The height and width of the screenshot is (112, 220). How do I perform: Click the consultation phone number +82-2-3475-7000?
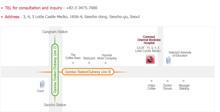click(x=82, y=8)
